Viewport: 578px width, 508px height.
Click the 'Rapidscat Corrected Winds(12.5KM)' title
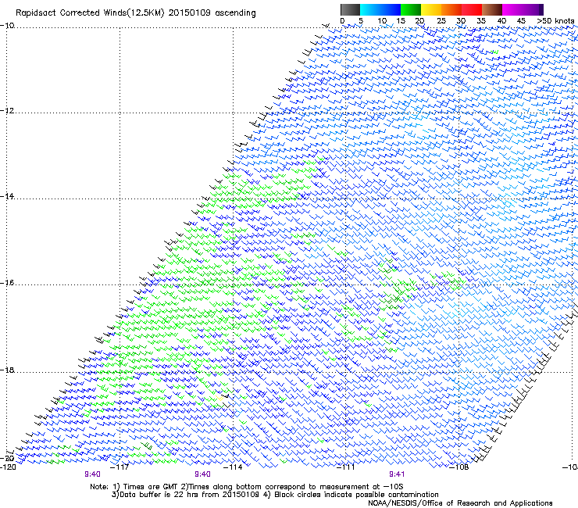click(90, 13)
